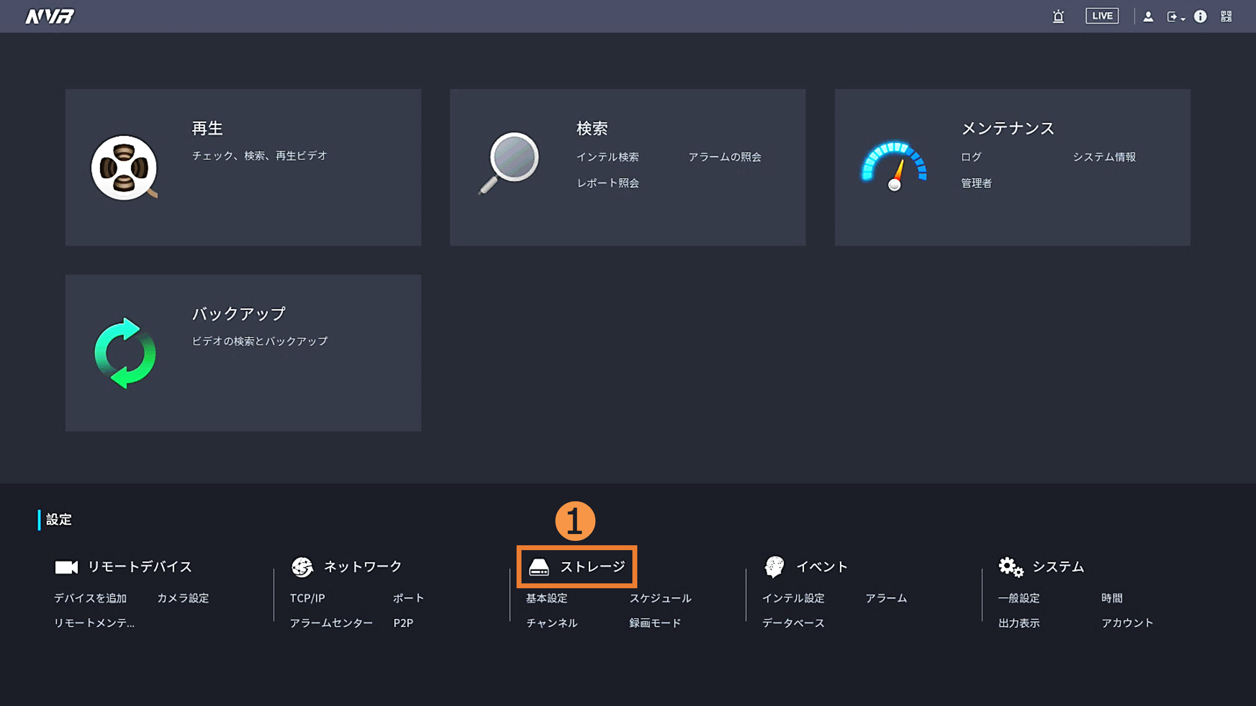Switch to LIVE view
This screenshot has width=1256, height=706.
1102,16
